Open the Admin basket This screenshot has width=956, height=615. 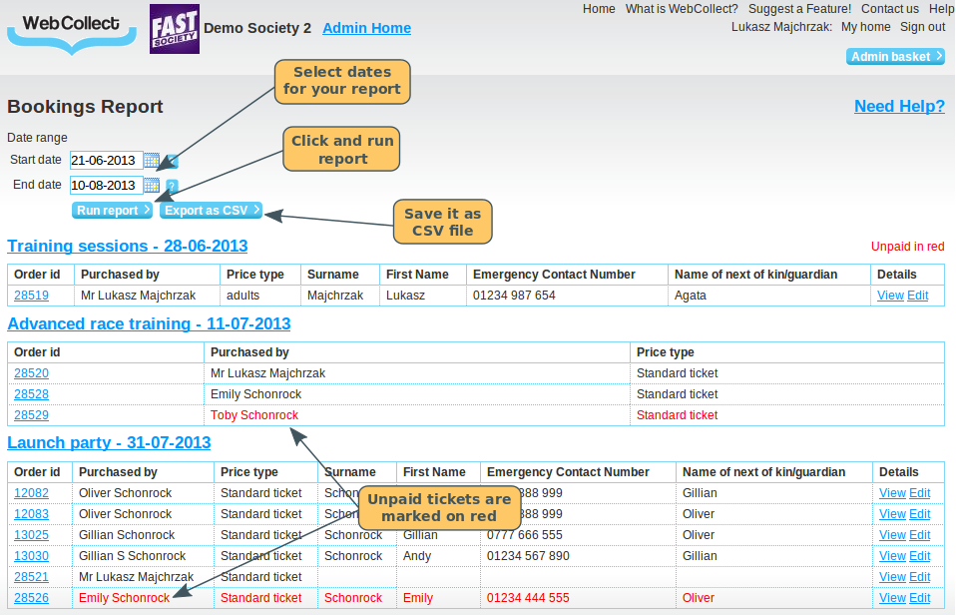(x=895, y=57)
